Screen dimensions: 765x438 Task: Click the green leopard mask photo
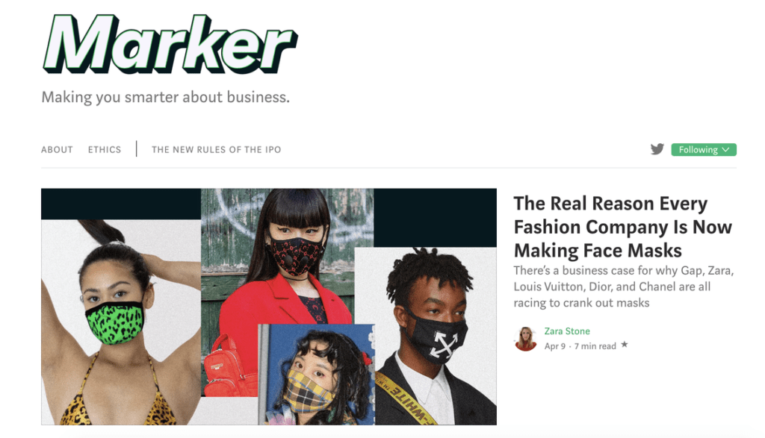[x=121, y=322]
